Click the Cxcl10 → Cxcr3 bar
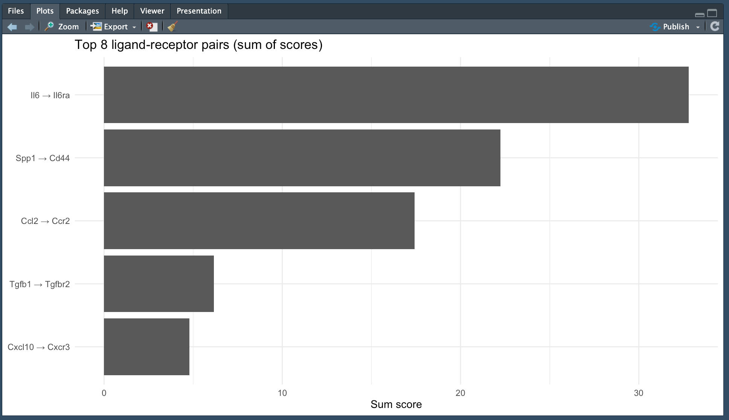The image size is (729, 420). [147, 347]
